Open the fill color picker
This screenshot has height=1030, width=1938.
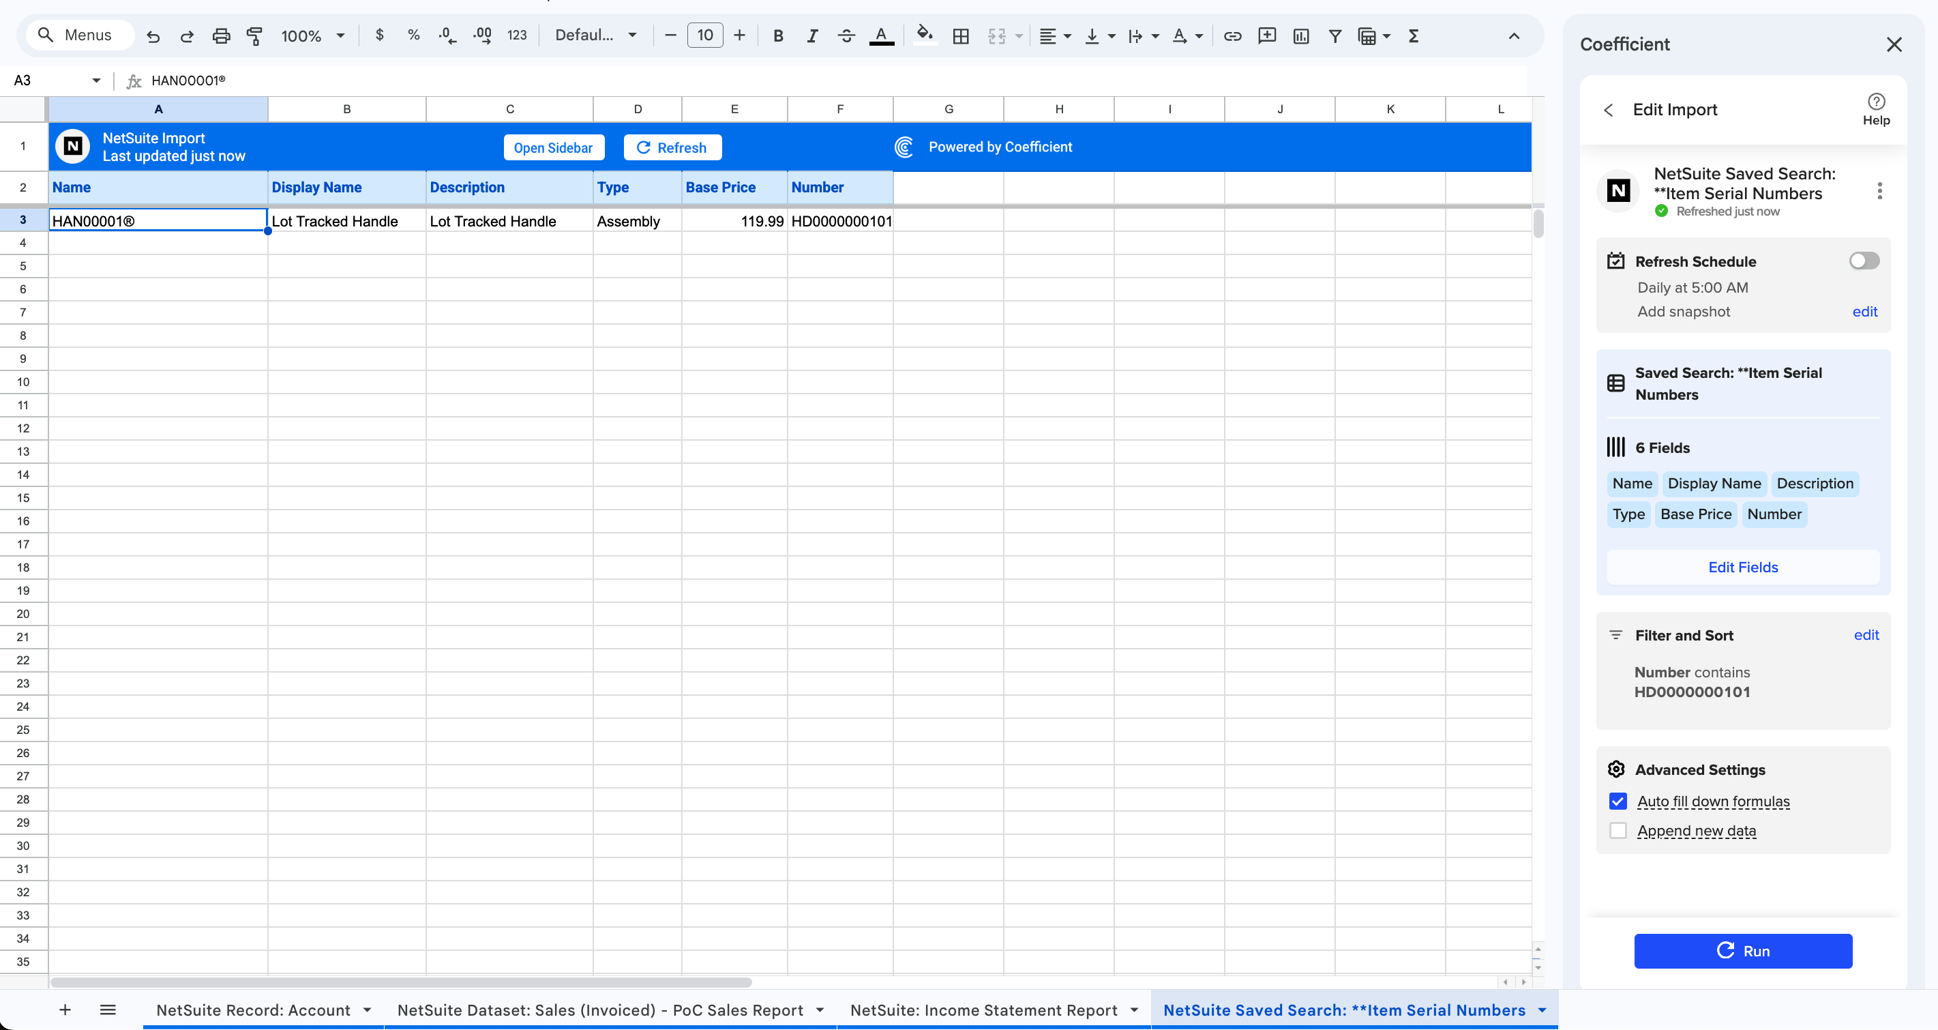(x=925, y=35)
